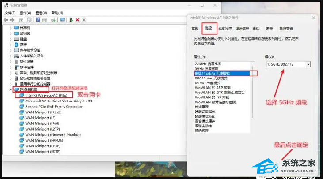Switch to the 详细信息 tab

coord(242,29)
